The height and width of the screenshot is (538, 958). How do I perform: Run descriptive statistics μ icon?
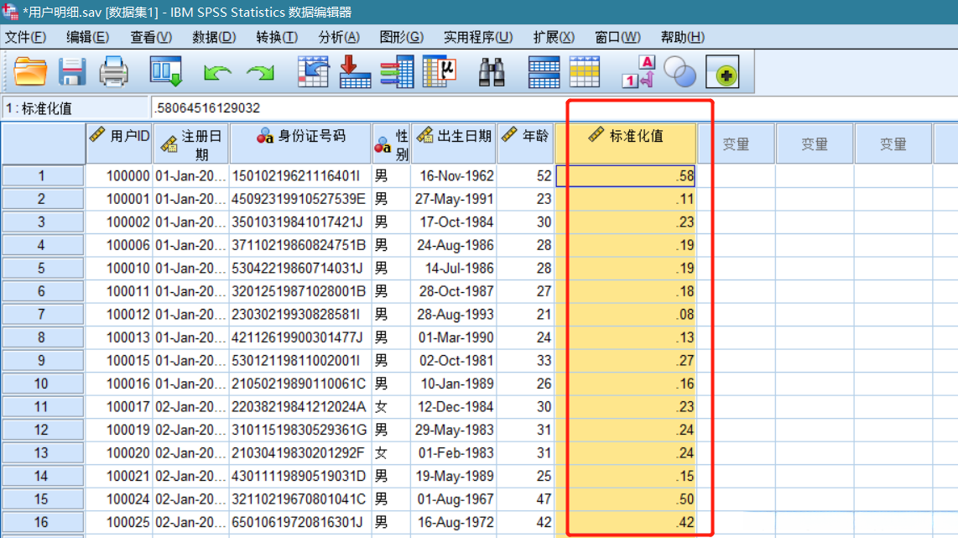coord(440,71)
